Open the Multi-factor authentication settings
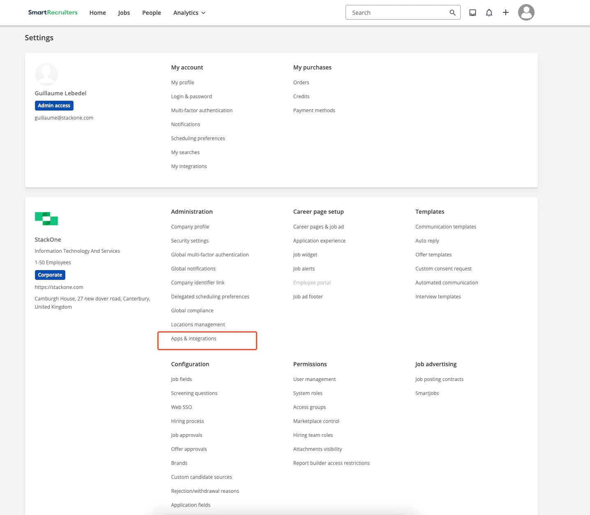This screenshot has width=590, height=515. [202, 110]
